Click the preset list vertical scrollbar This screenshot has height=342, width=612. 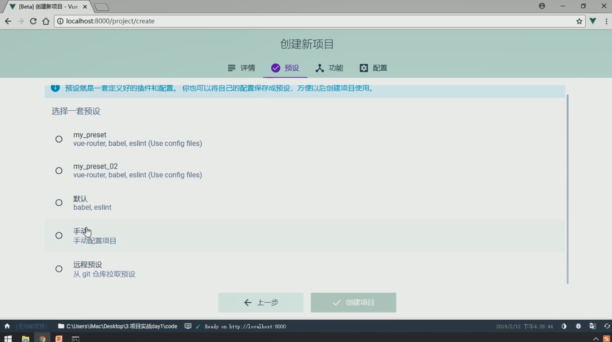pyautogui.click(x=567, y=189)
